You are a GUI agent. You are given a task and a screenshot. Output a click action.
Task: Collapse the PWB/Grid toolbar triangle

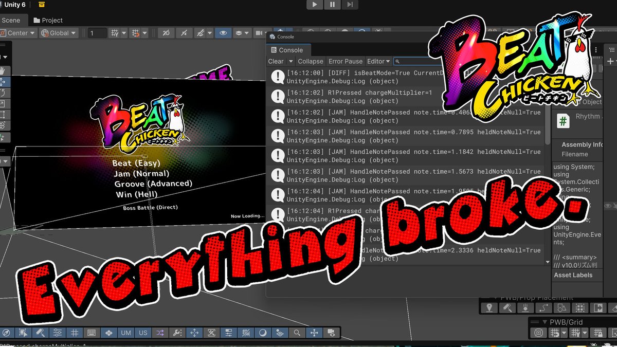click(545, 322)
